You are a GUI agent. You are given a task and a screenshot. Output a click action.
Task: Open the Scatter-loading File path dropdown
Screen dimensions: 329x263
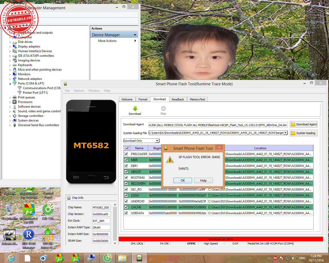tap(285, 133)
